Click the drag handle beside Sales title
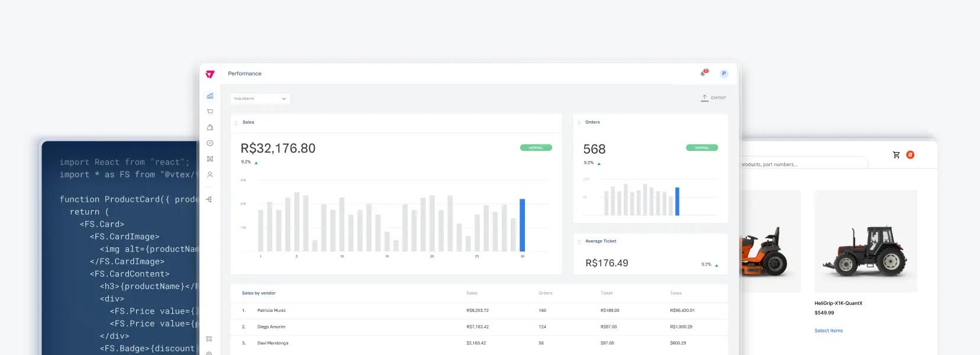The height and width of the screenshot is (355, 980). pos(237,122)
